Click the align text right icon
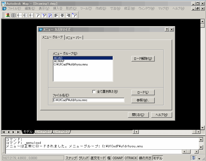The image size is (206, 161). tap(68, 15)
